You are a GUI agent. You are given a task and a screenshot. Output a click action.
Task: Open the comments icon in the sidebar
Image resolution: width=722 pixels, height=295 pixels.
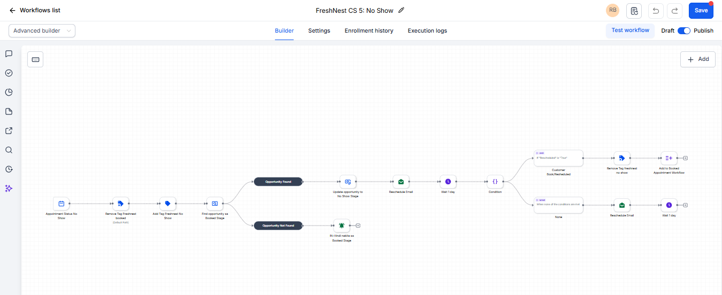pyautogui.click(x=9, y=54)
